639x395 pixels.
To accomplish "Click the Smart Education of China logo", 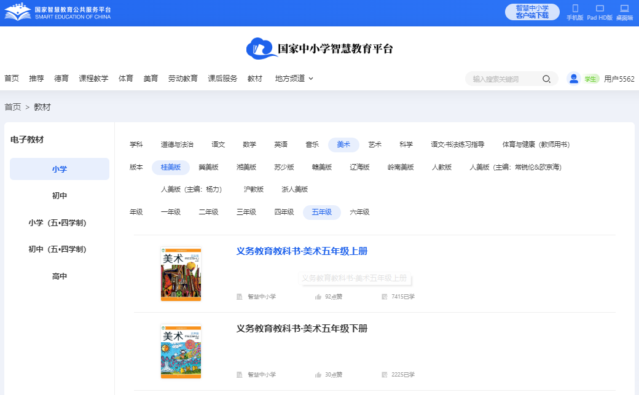I will tap(58, 12).
